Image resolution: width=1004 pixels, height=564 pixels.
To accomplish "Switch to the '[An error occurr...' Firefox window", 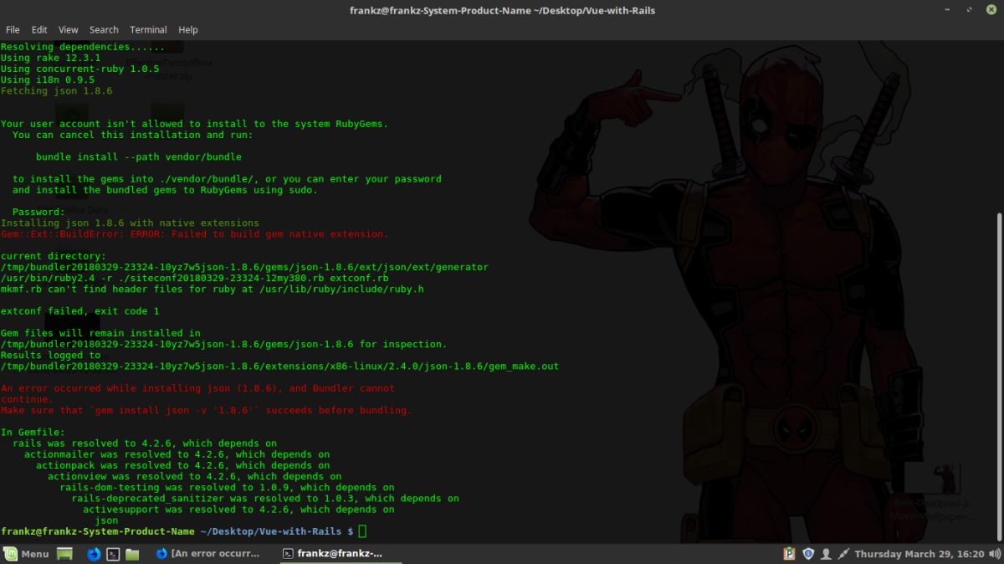I will click(x=208, y=554).
